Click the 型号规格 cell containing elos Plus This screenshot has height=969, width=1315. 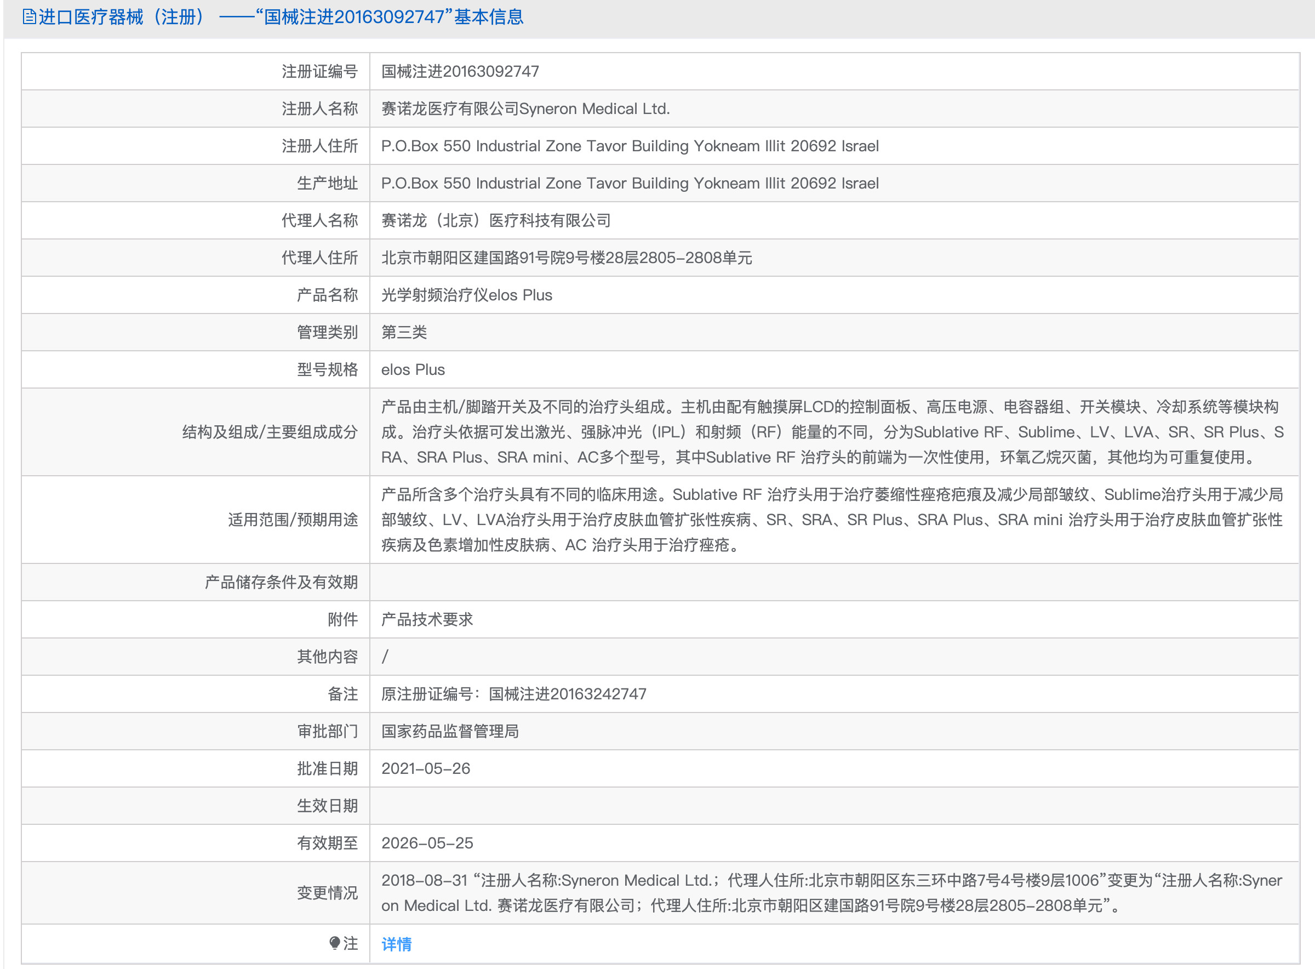point(413,369)
